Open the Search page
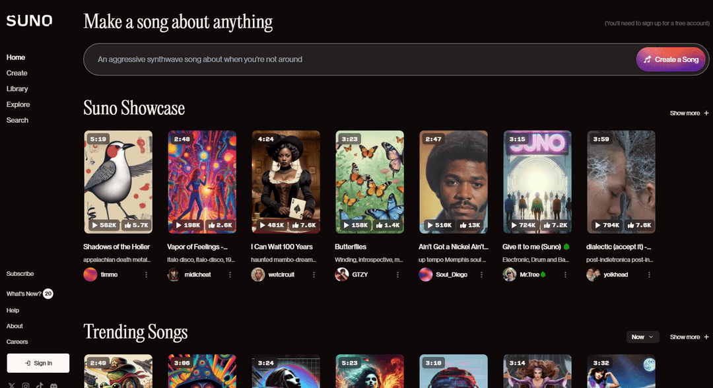The height and width of the screenshot is (388, 713). [x=17, y=120]
